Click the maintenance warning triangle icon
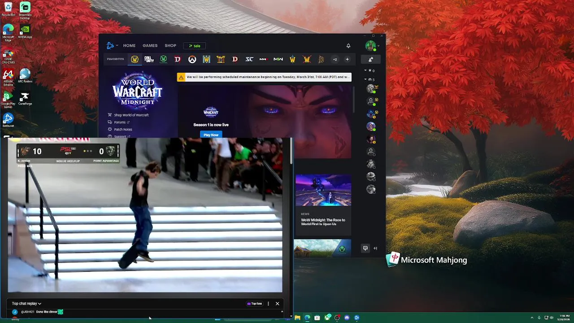 click(x=181, y=77)
